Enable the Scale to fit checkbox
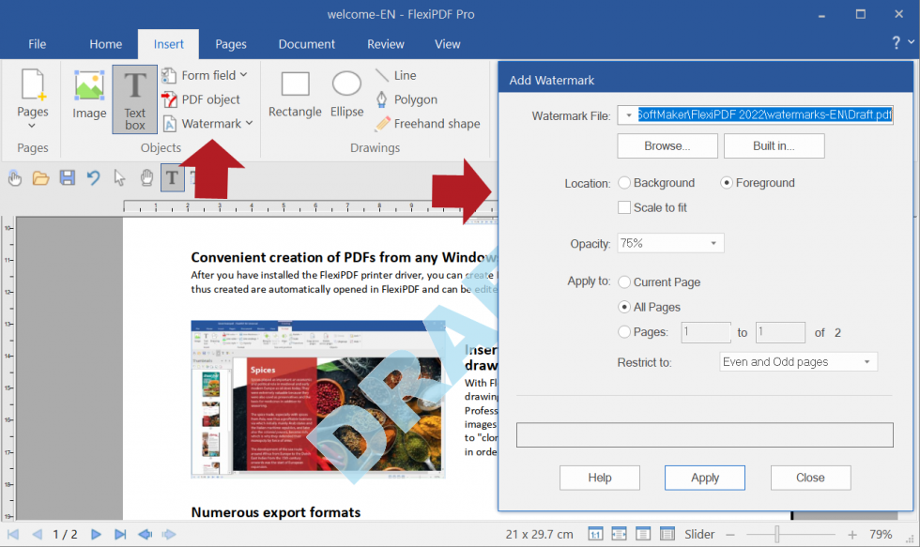This screenshot has width=920, height=547. tap(624, 207)
